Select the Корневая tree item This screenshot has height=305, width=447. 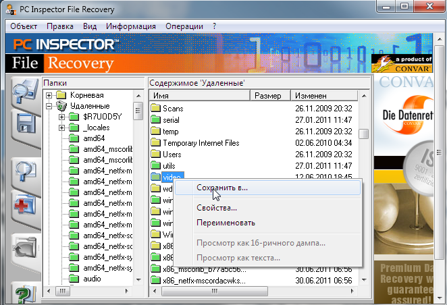[x=87, y=95]
